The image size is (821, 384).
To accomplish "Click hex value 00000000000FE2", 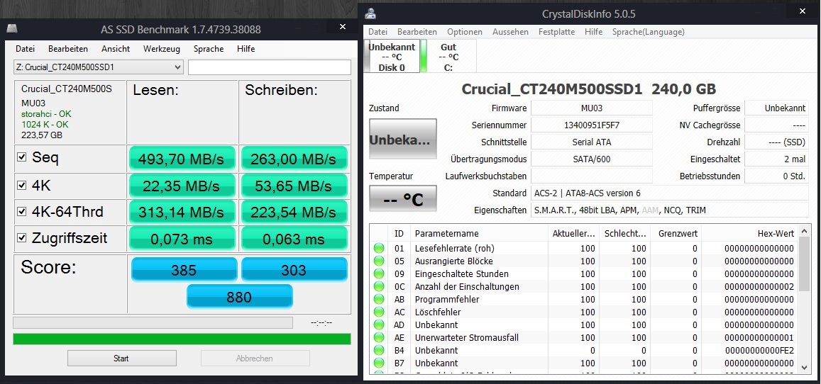I will [759, 350].
